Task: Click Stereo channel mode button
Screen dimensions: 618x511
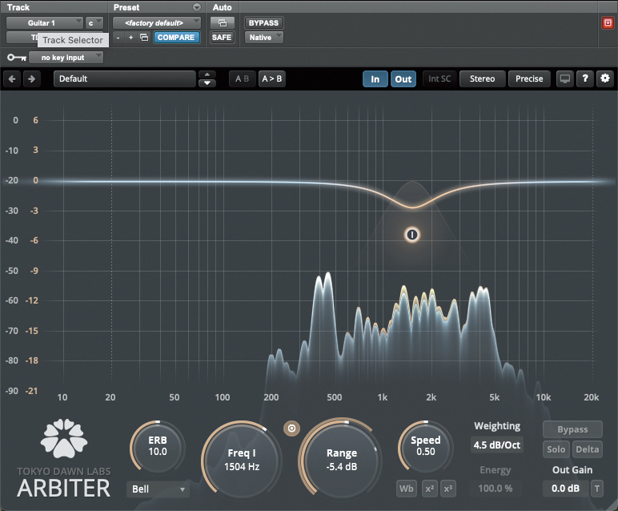Action: point(483,78)
